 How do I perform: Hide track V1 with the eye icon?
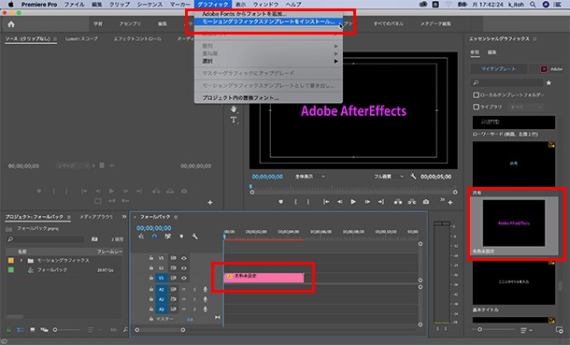pos(184,278)
